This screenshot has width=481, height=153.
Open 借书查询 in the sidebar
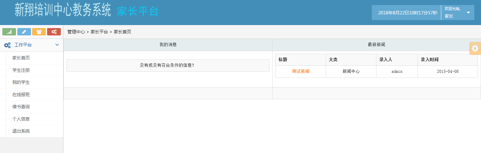[x=21, y=107]
